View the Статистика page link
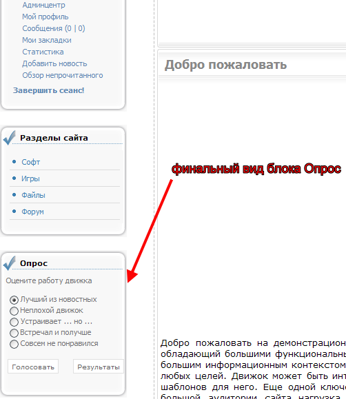The width and height of the screenshot is (346, 399). [x=43, y=52]
